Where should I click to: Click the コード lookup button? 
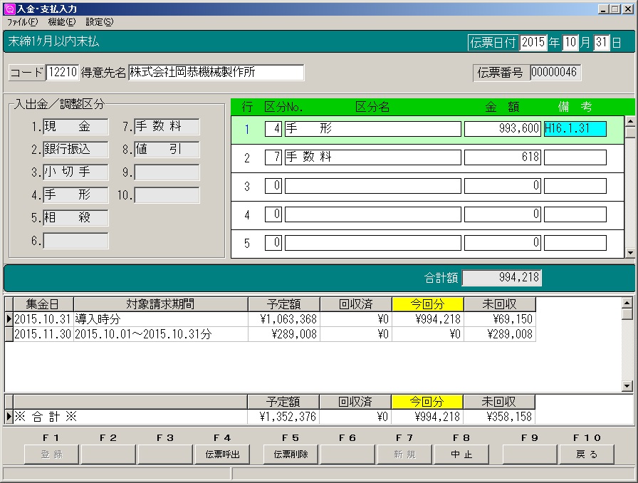coord(26,73)
